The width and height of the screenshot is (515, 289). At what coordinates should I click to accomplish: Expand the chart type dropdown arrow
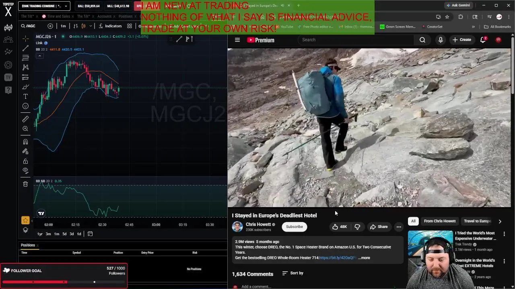91,26
